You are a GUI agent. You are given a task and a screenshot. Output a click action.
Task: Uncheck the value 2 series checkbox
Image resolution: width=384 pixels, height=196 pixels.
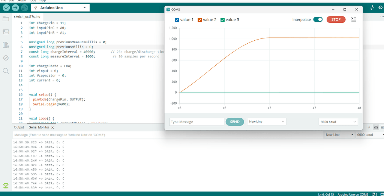tap(199, 20)
